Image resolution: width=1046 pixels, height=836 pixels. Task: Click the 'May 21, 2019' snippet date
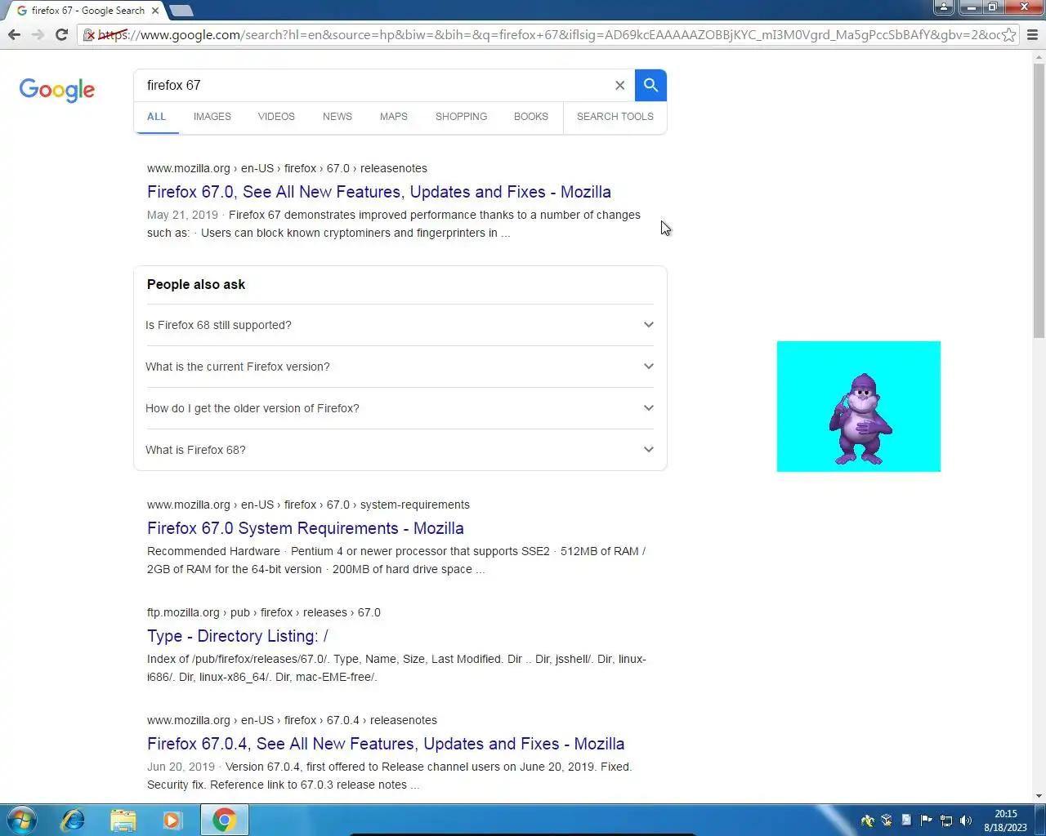click(x=182, y=215)
